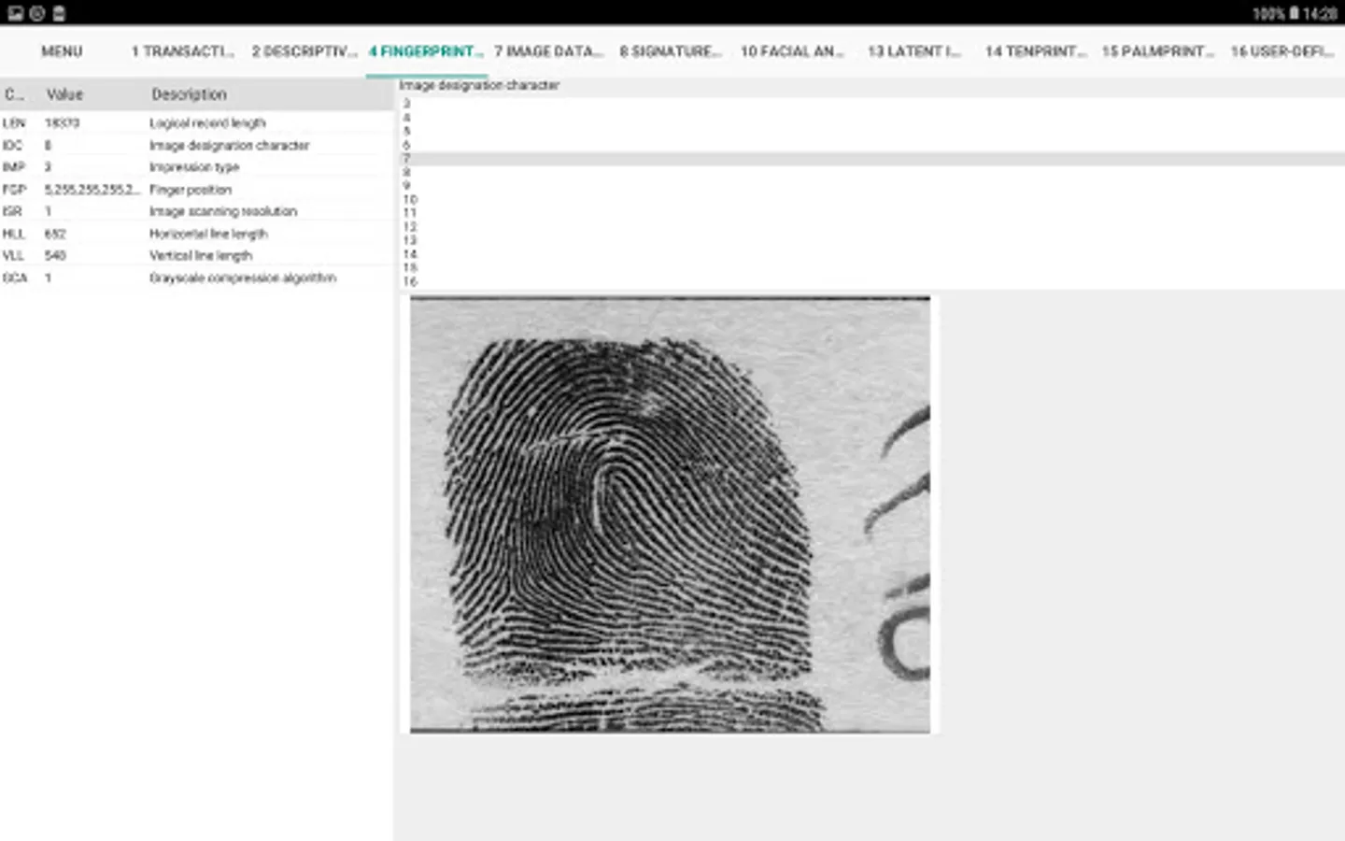This screenshot has height=841, width=1345.
Task: Open the 16 USER-DEFI... tab
Action: click(1281, 51)
